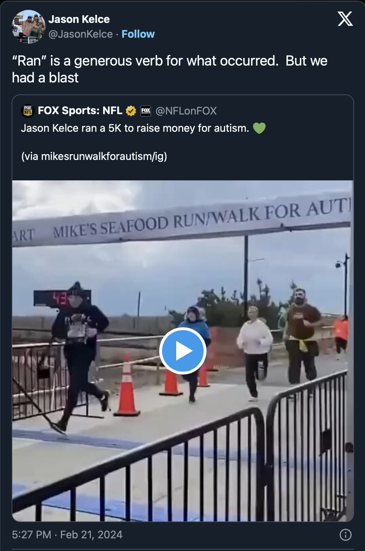The image size is (365, 551).
Task: Click the "Ran is a generous verb" tweet text
Action: tap(170, 69)
